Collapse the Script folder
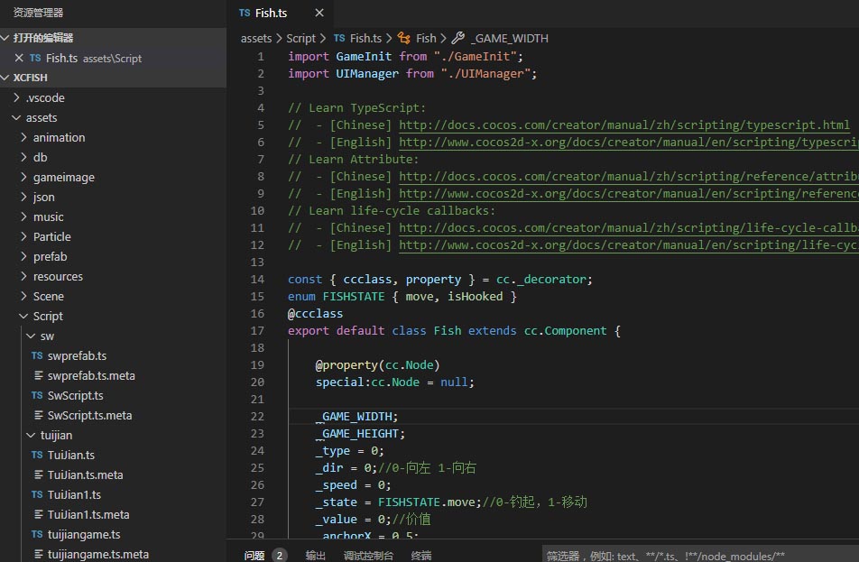Viewport: 859px width, 562px height. pos(48,316)
